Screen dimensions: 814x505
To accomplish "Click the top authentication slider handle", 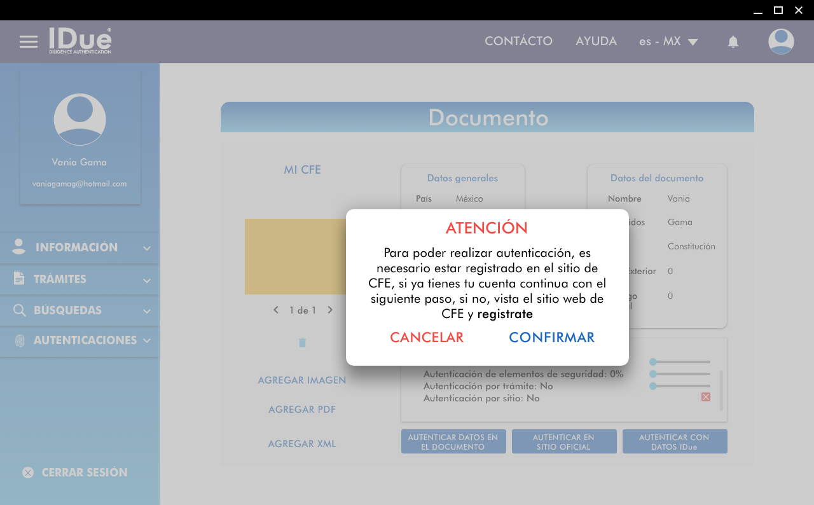I will click(653, 362).
